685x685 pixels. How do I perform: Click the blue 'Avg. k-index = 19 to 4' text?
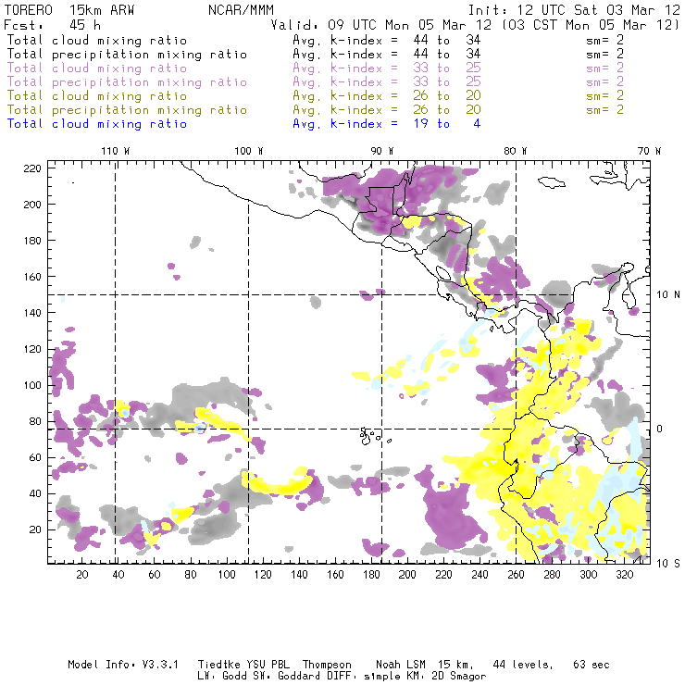(x=387, y=124)
